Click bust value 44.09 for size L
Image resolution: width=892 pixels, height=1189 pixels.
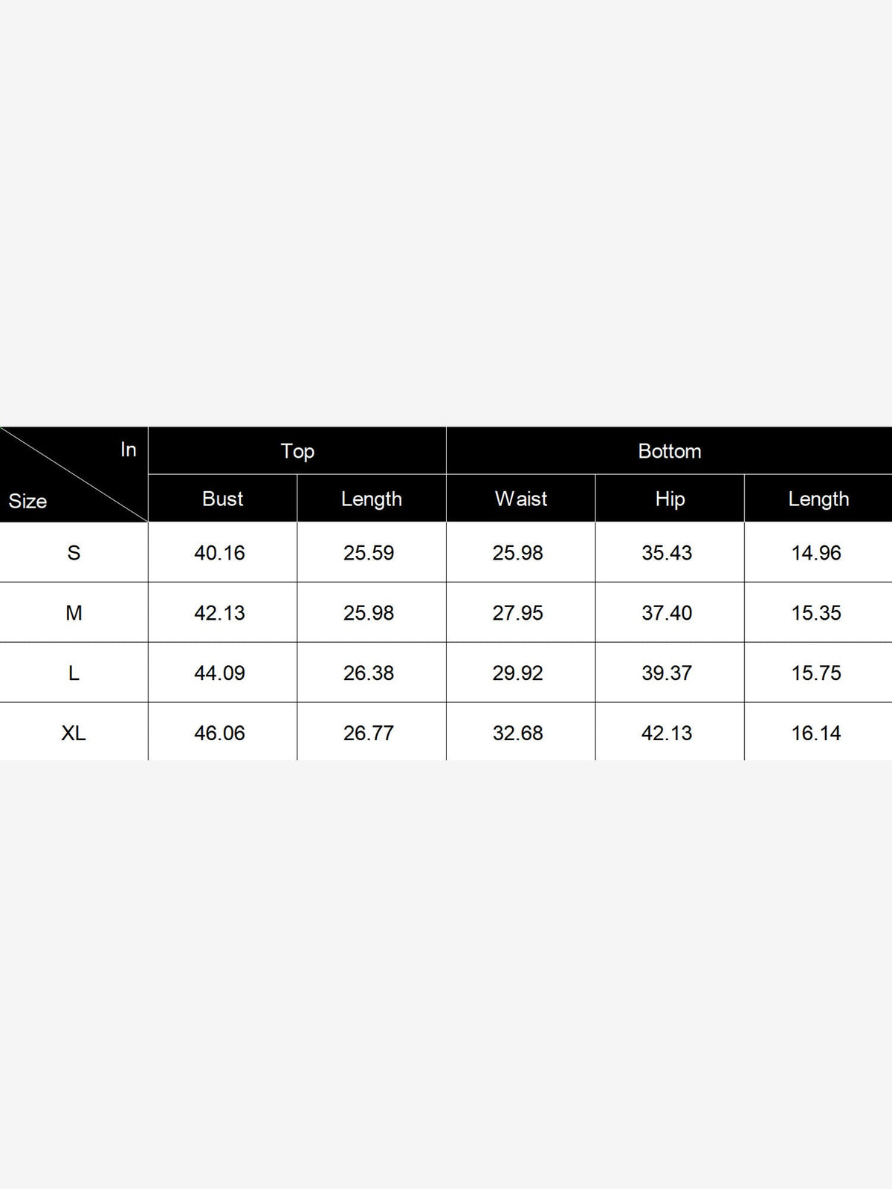point(220,673)
